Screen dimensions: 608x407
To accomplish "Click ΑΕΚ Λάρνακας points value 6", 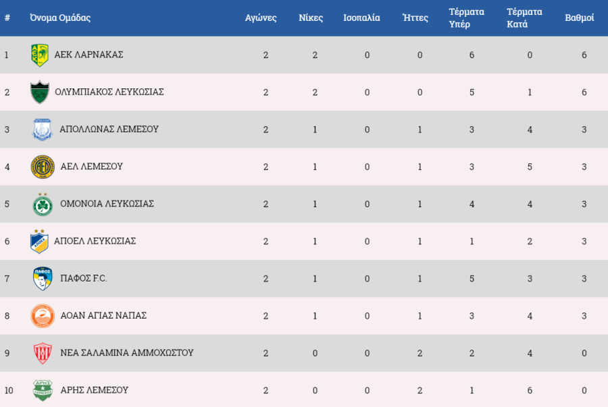I will coord(584,55).
